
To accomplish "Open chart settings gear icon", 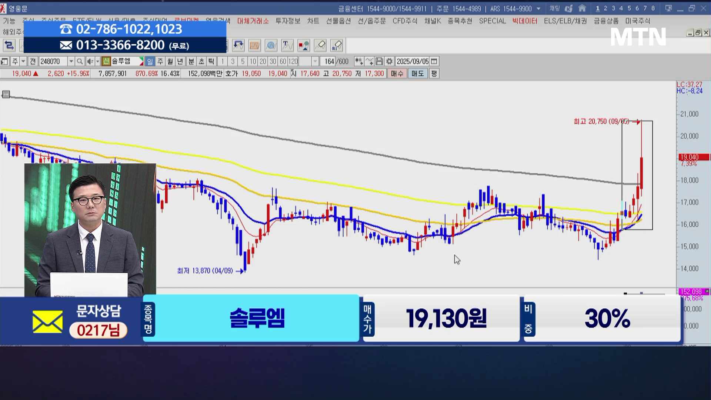I will point(389,61).
